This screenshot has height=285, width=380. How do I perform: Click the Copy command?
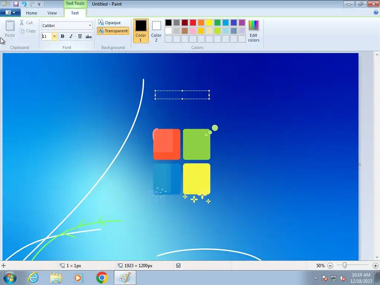(x=27, y=31)
